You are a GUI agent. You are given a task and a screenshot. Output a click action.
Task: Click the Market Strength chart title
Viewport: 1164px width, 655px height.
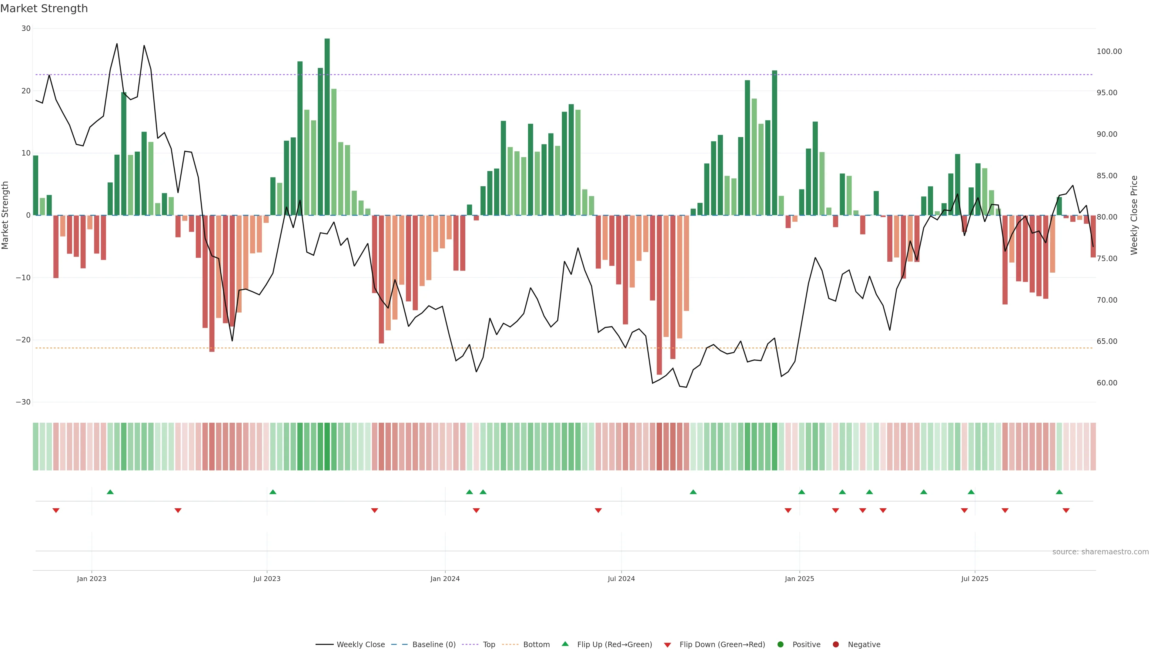pos(44,8)
